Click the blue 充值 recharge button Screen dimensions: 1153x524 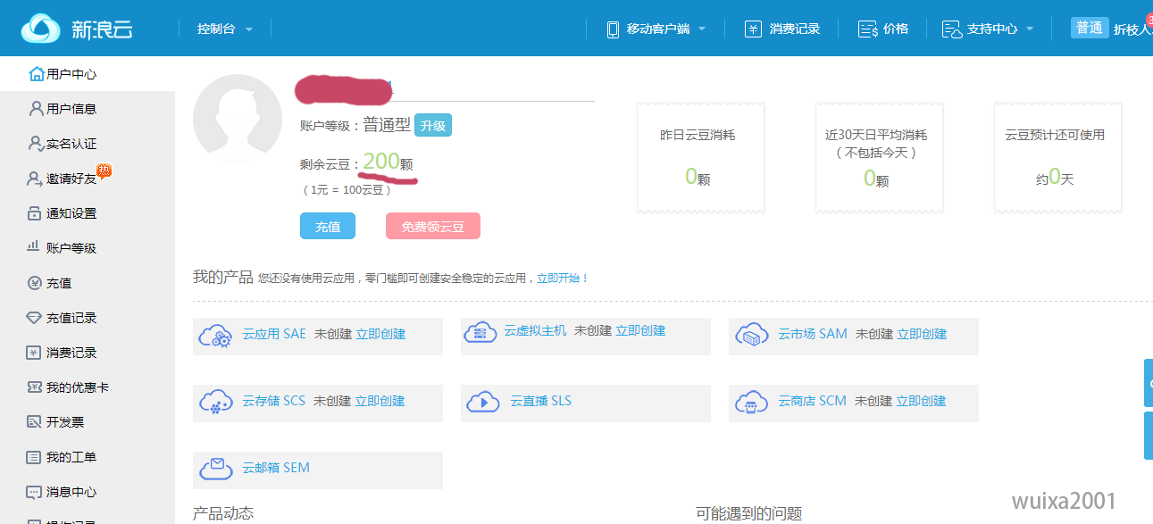[x=328, y=227]
